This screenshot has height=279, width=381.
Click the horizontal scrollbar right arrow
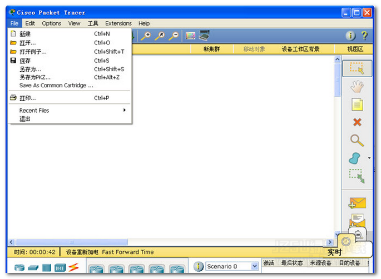point(330,242)
